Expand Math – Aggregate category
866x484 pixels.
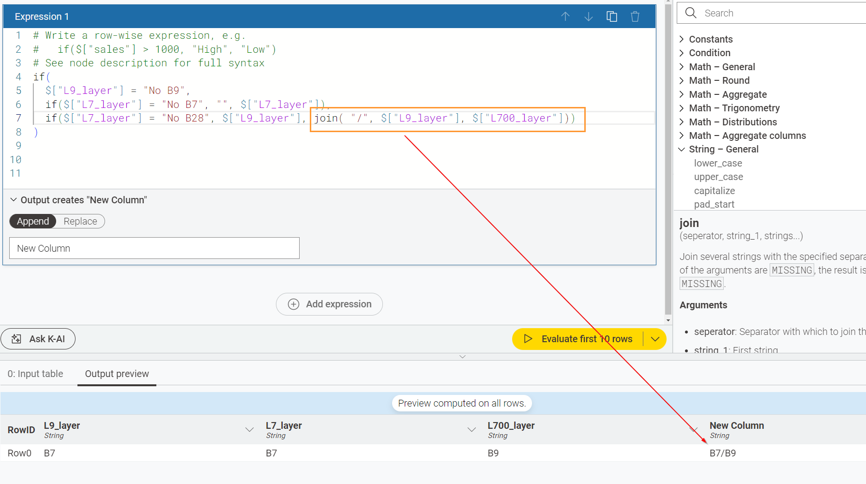click(682, 94)
